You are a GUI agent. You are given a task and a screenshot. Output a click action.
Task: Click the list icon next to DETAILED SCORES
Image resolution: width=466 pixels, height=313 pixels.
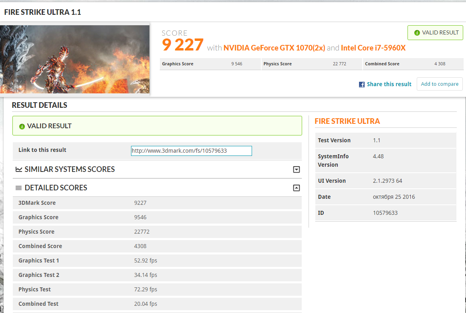click(18, 188)
